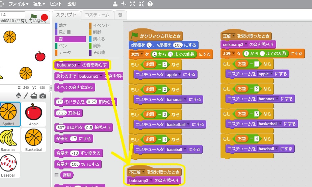Switch to the スクリプト tab
Image resolution: width=312 pixels, height=187 pixels.
[x=66, y=15]
